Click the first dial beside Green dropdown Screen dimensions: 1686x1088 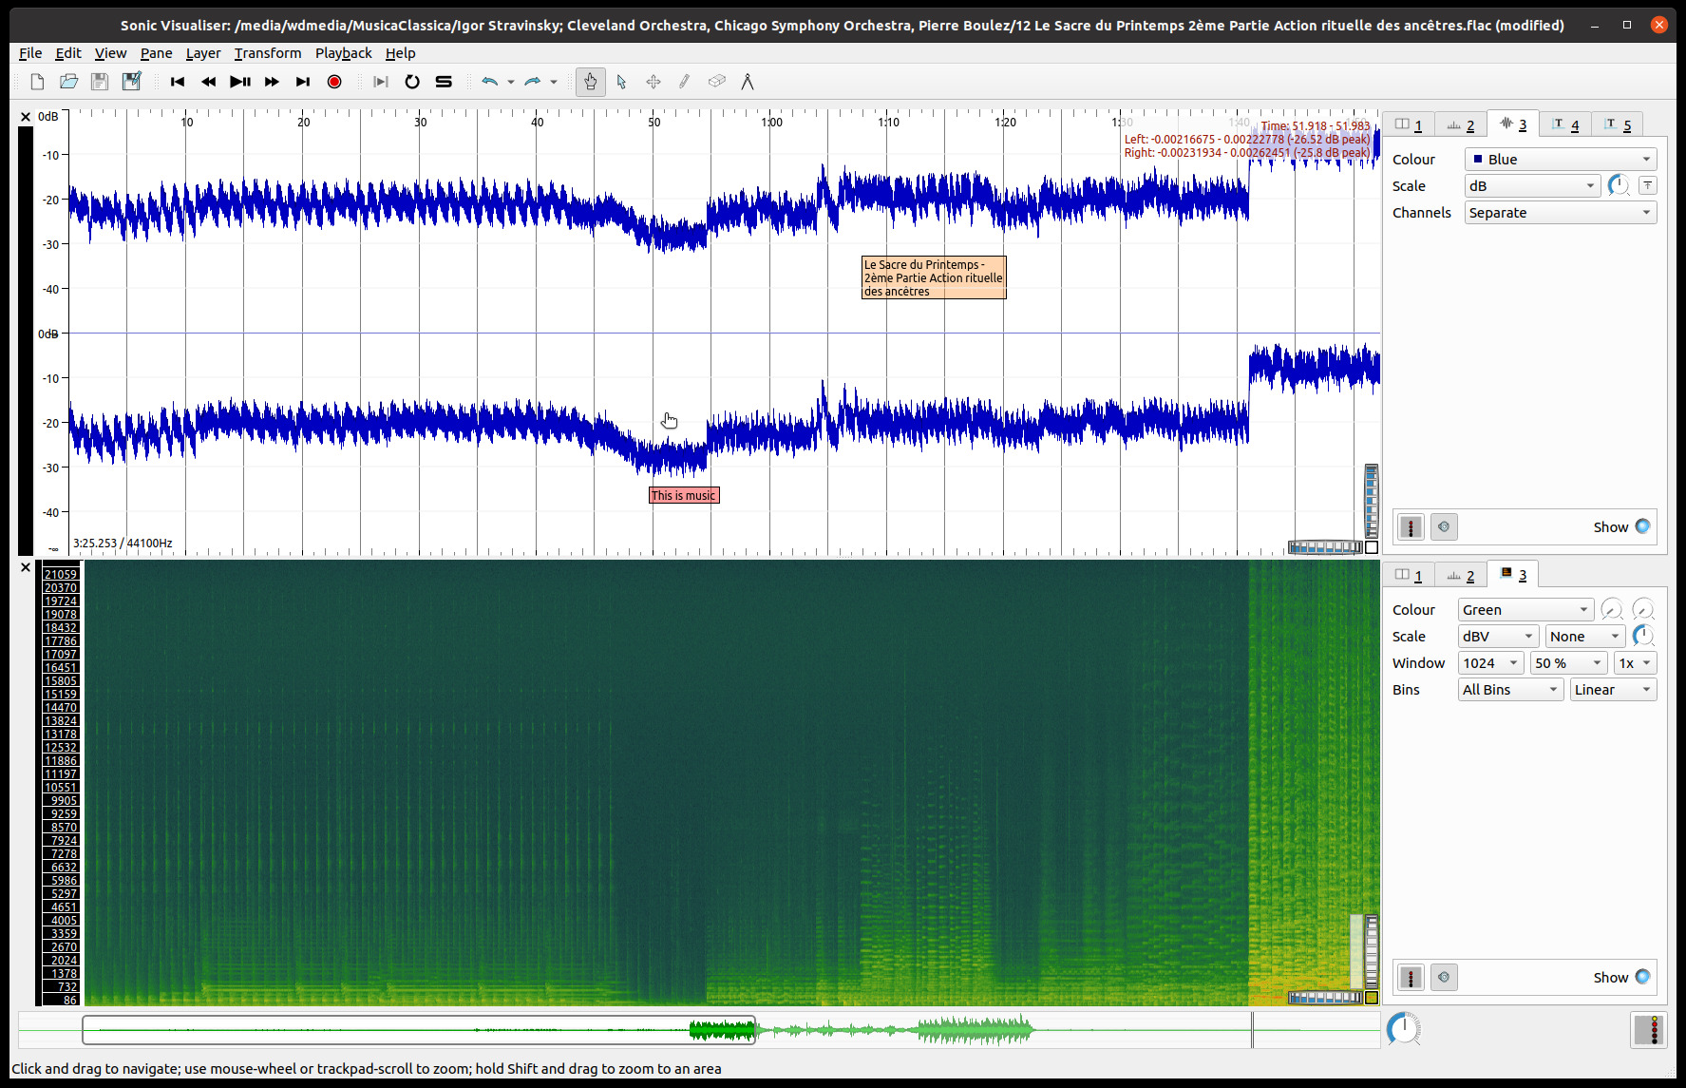click(1612, 609)
